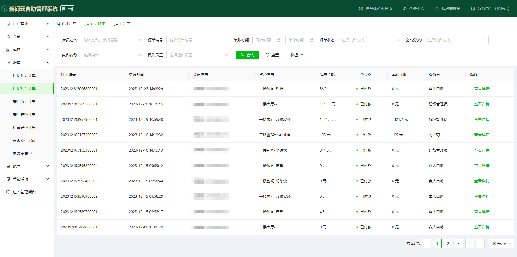View details of order 202312153595200004
Image resolution: width=517 pixels, height=257 pixels.
[482, 166]
